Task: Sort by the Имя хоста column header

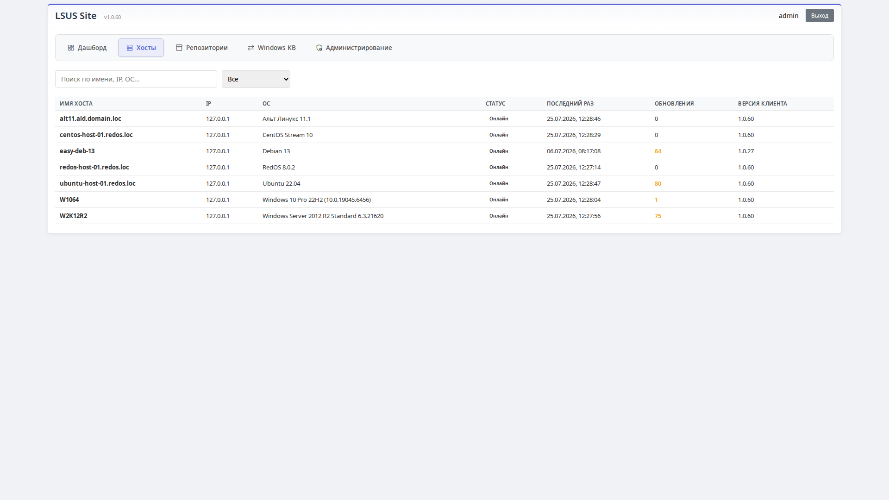Action: pyautogui.click(x=76, y=104)
